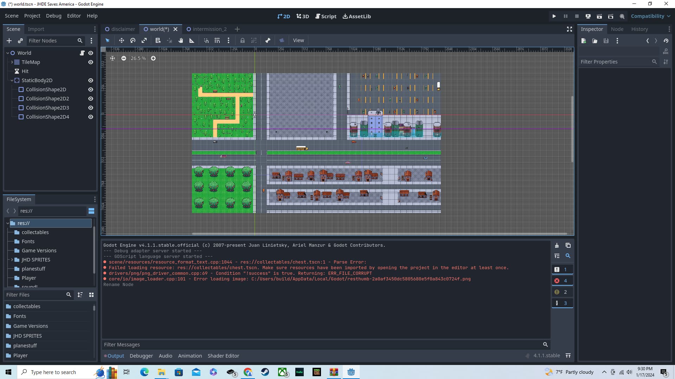Copy output selection icon
The image size is (675, 379).
(x=568, y=245)
